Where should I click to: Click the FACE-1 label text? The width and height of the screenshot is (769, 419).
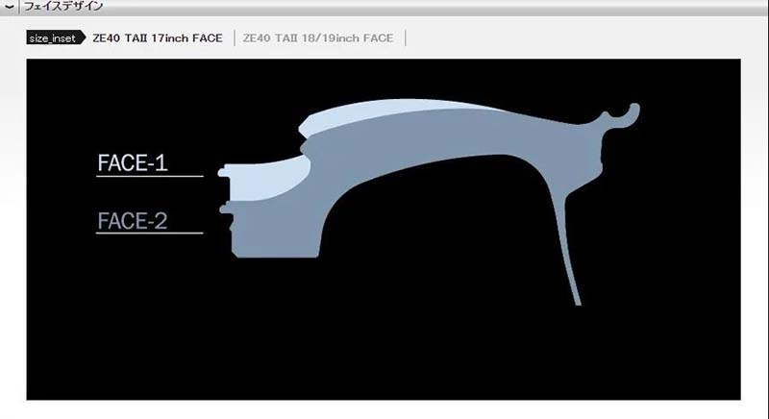(x=133, y=163)
